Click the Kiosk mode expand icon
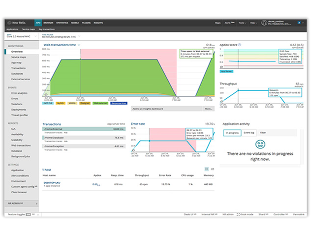Image resolution: width=311 pixels, height=235 pixels. 238,214
